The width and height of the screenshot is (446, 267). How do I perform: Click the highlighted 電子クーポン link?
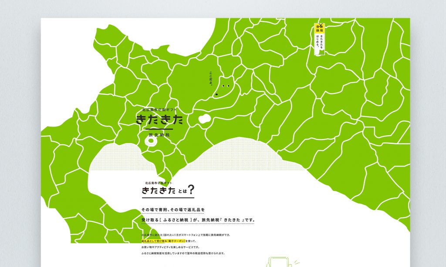[x=176, y=241]
